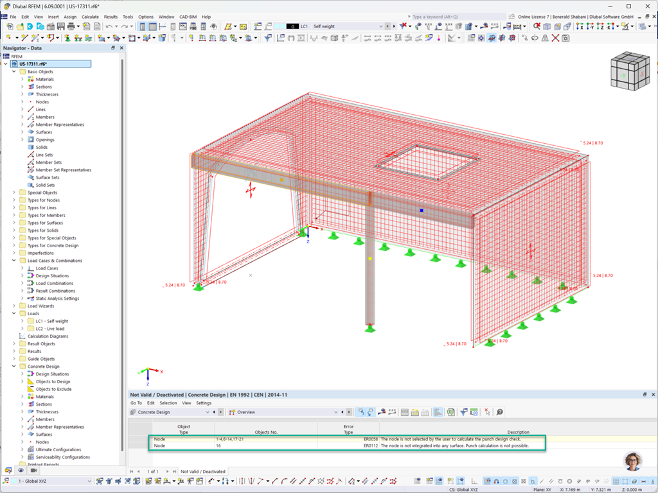Image resolution: width=658 pixels, height=493 pixels.
Task: Click the video camera icon in Navigator bottom
Action: coord(33,471)
